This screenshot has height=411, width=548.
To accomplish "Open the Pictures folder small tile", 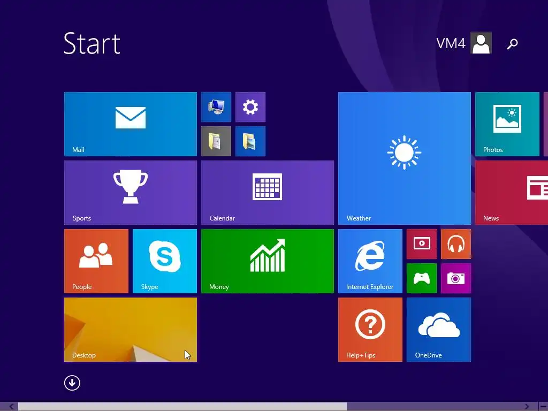I will point(250,141).
